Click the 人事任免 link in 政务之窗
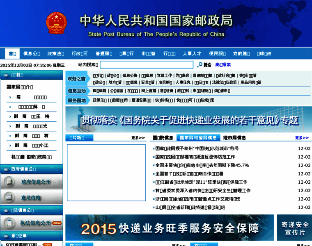Screen dimensions: 312x246 click(x=183, y=82)
